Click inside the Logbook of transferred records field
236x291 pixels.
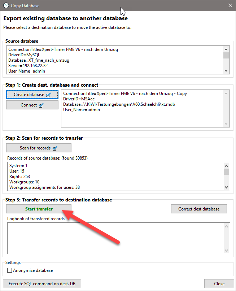(x=115, y=238)
